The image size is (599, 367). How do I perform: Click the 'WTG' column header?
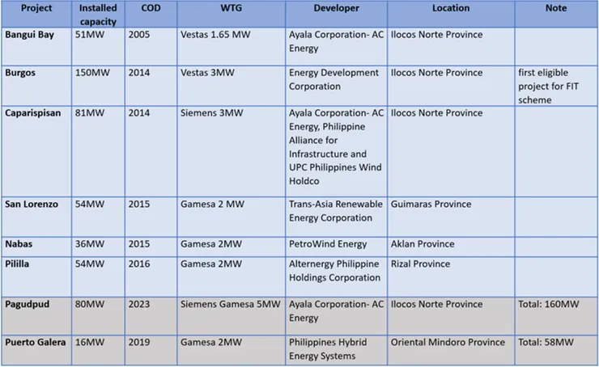(232, 14)
